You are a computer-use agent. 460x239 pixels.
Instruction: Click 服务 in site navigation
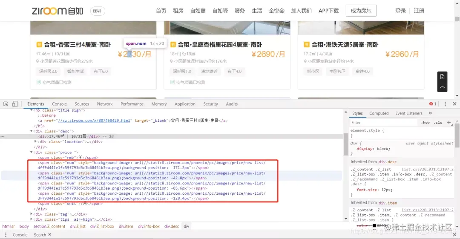(240, 11)
